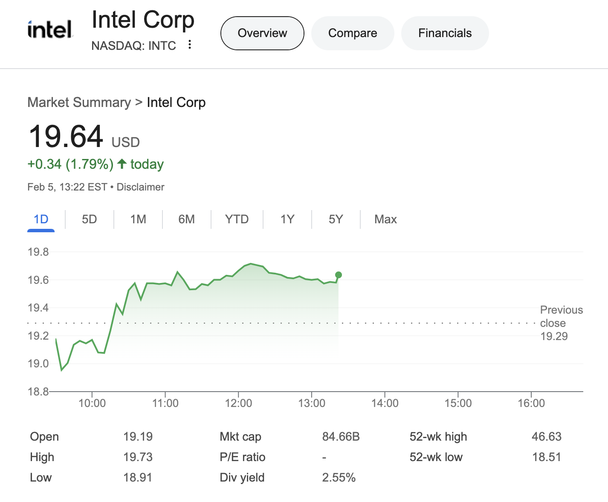Screen dimensions: 608x502
Task: Select the Overview pill
Action: pos(262,33)
